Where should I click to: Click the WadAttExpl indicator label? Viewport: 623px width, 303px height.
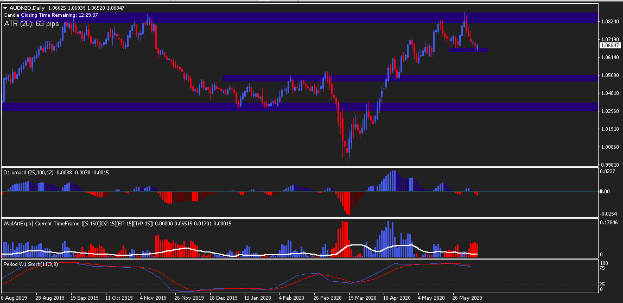click(118, 224)
